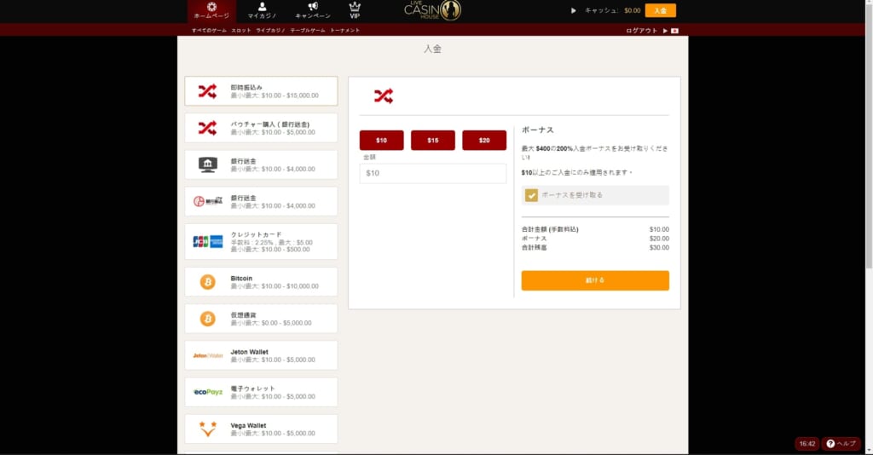The image size is (873, 455).
Task: Select the バウチャー購入 shuffle icon method
Action: [208, 128]
